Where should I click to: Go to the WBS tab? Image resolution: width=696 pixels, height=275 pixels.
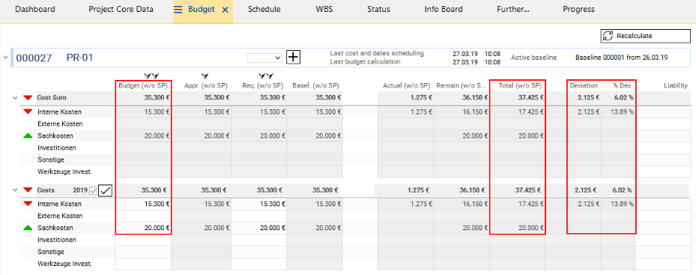coord(324,9)
